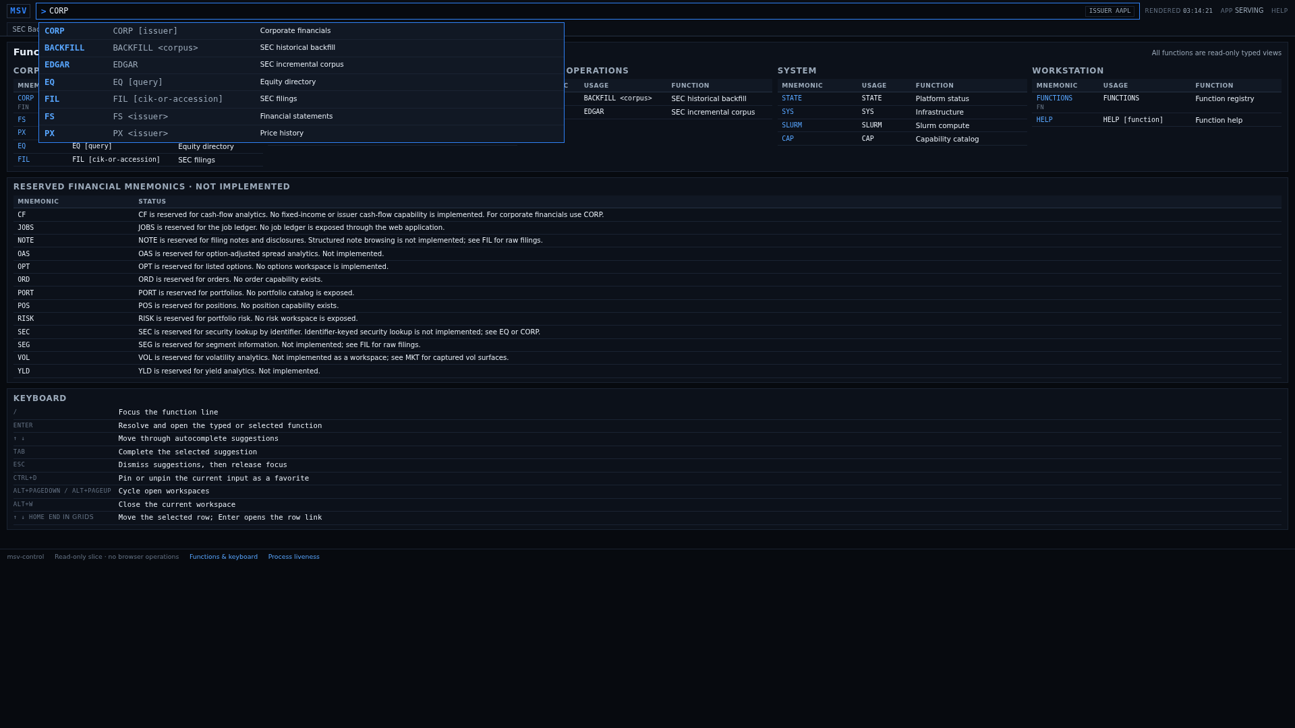
Task: Click the SEG reserved mnemonic row
Action: (x=647, y=345)
